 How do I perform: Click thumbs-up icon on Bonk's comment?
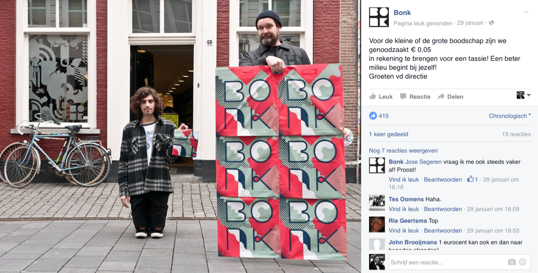tap(470, 179)
